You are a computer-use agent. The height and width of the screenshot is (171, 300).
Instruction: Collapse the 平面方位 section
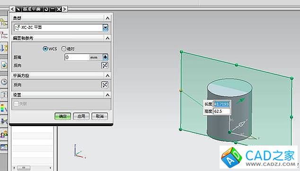[107, 76]
